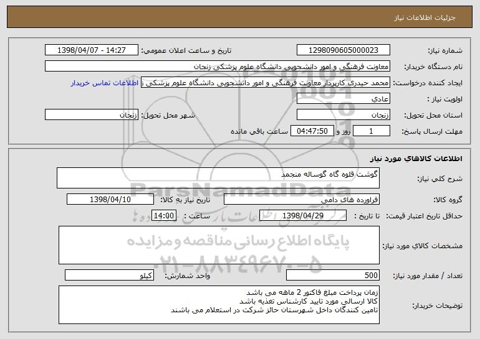Click the note line زمان پرداخت مبلغ فاکتور 2 ماهه

(312, 292)
